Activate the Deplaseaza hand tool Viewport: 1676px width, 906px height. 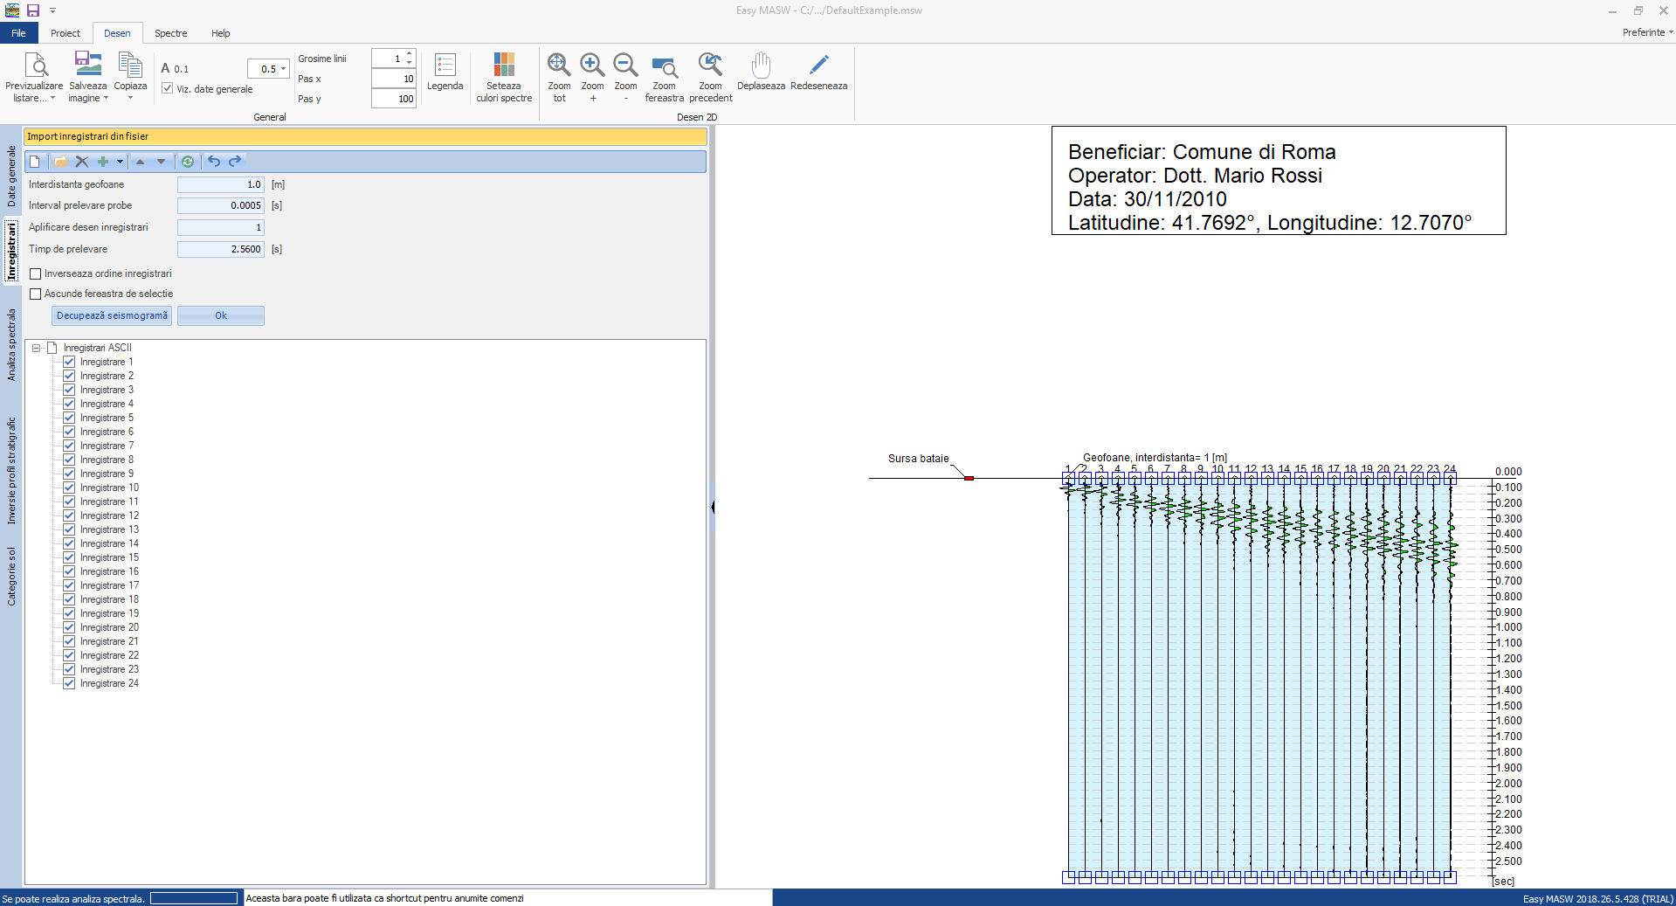pyautogui.click(x=761, y=65)
